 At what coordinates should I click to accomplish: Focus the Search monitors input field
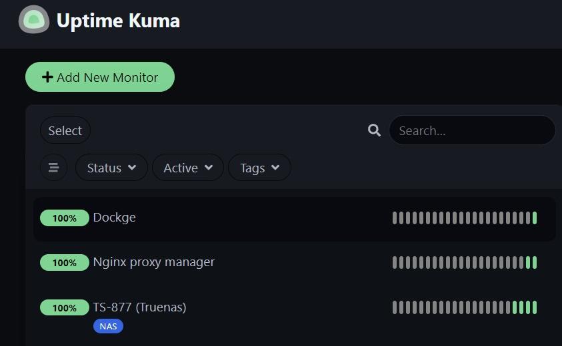click(471, 130)
